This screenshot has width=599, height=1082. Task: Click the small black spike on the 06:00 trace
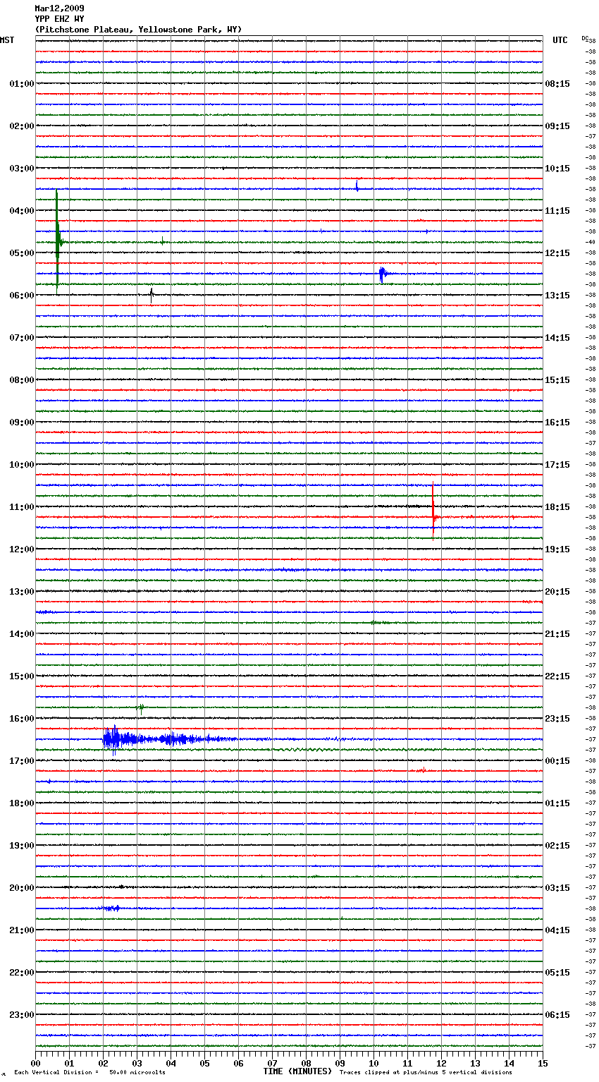pos(151,295)
